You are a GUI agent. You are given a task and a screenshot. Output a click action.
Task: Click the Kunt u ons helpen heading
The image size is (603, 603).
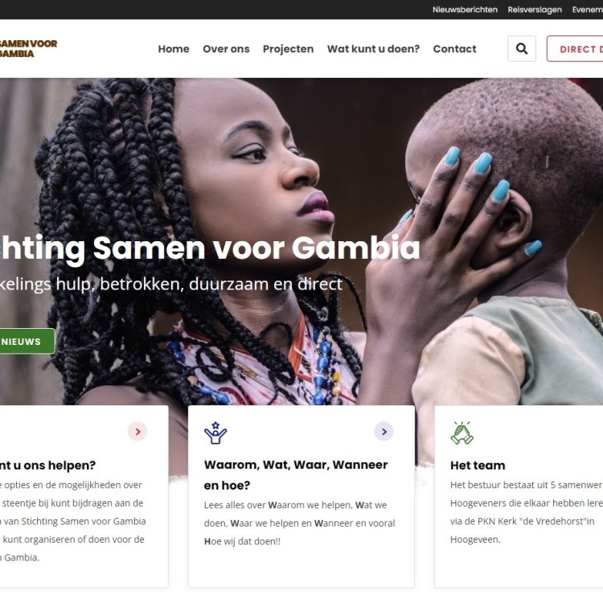[x=47, y=466]
